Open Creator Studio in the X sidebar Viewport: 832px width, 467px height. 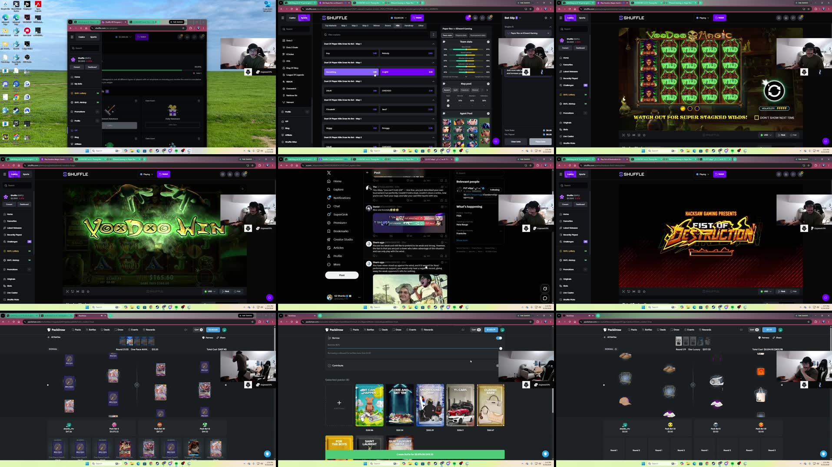click(340, 239)
